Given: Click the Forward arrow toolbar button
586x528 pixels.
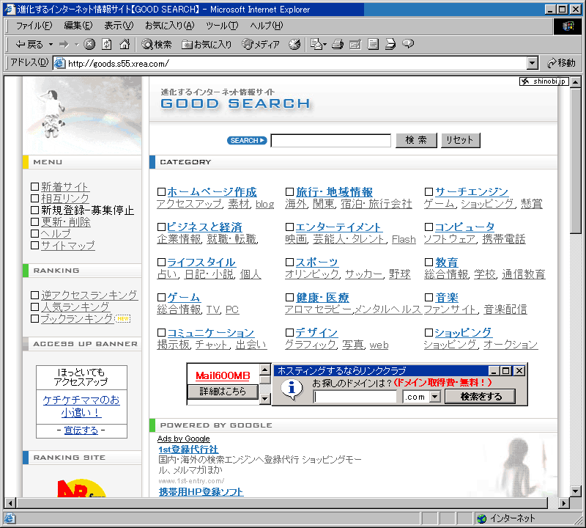Looking at the screenshot, I should 64,45.
